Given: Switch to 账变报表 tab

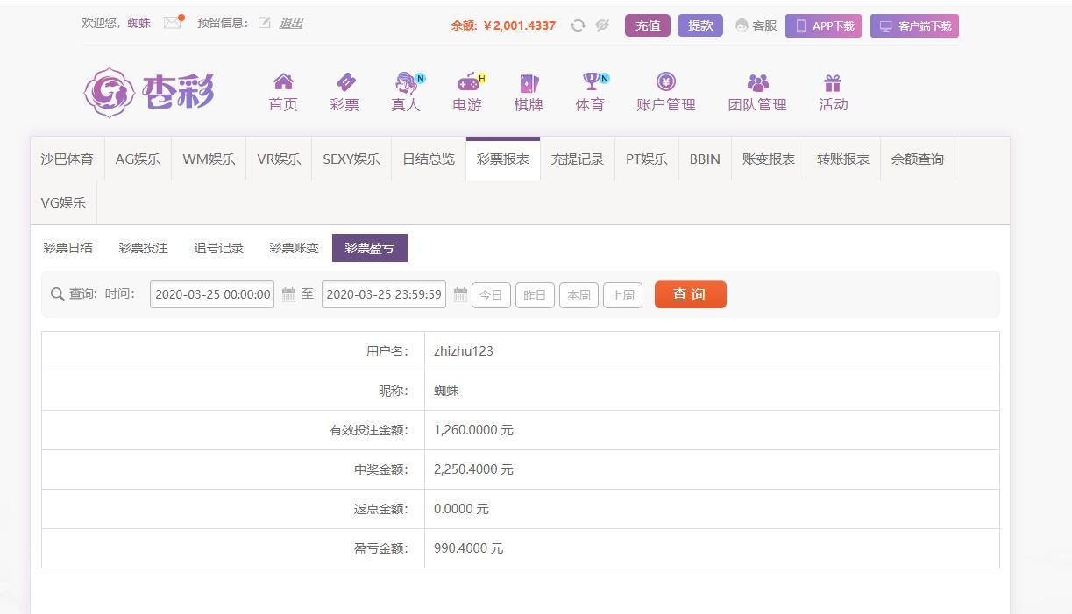Looking at the screenshot, I should pyautogui.click(x=769, y=159).
